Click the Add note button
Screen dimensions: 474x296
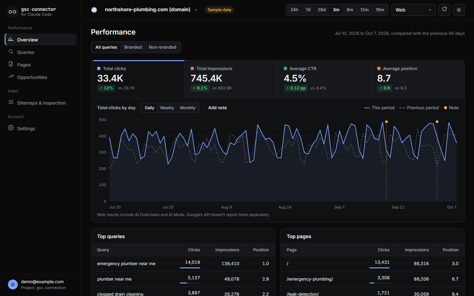point(218,108)
